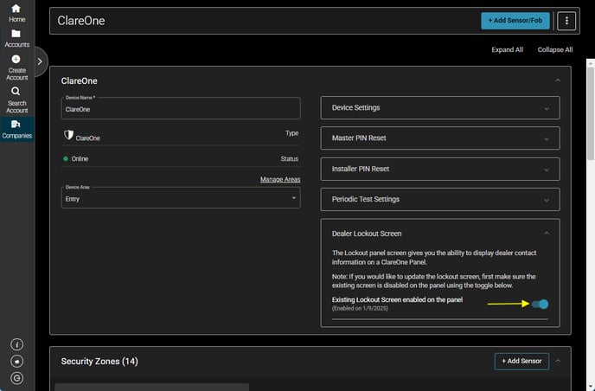Edit the Device Name field
This screenshot has height=391, width=595.
click(x=181, y=109)
